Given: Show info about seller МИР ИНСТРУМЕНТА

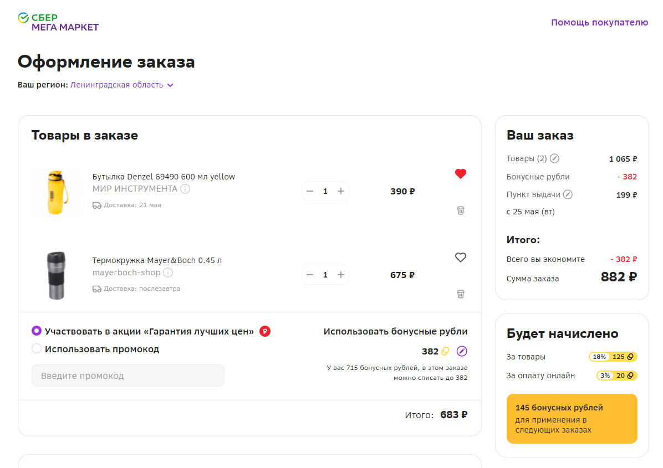Looking at the screenshot, I should tap(185, 189).
